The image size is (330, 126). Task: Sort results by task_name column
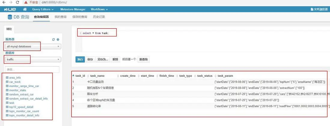[x=97, y=76]
